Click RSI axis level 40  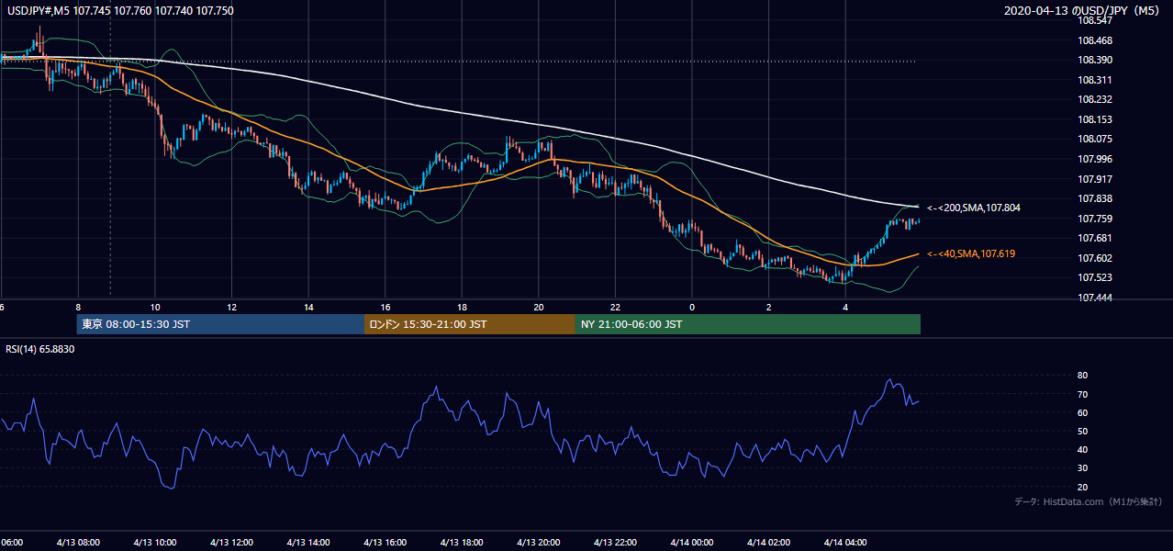[1082, 450]
